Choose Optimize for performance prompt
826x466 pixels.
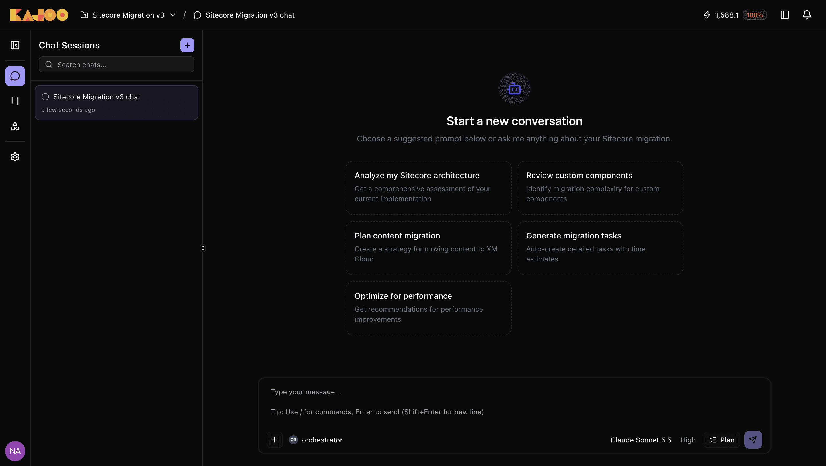[x=428, y=308]
